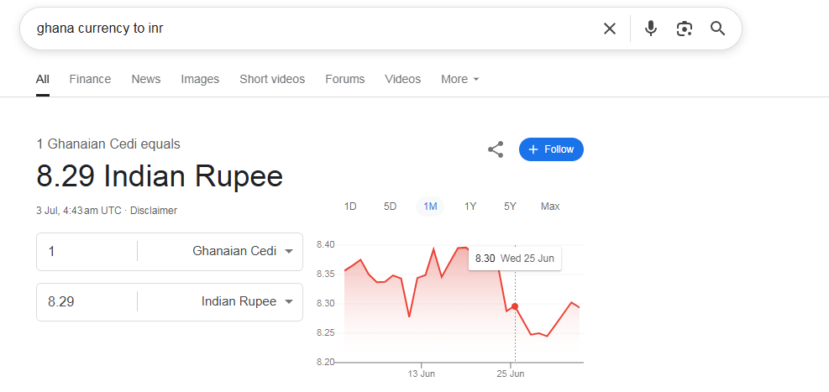This screenshot has width=829, height=392.
Task: Show the Max chart range
Action: (550, 206)
